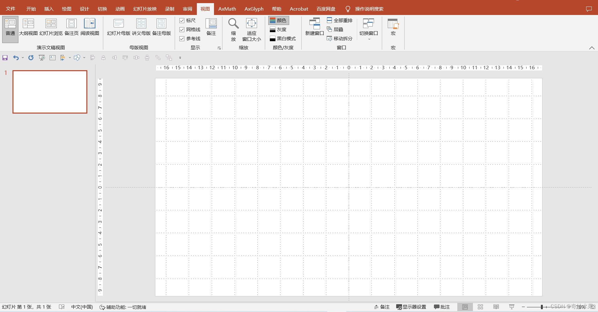Screen dimensions: 598x312
Task: Click 新建窗口 new window
Action: pos(314,27)
